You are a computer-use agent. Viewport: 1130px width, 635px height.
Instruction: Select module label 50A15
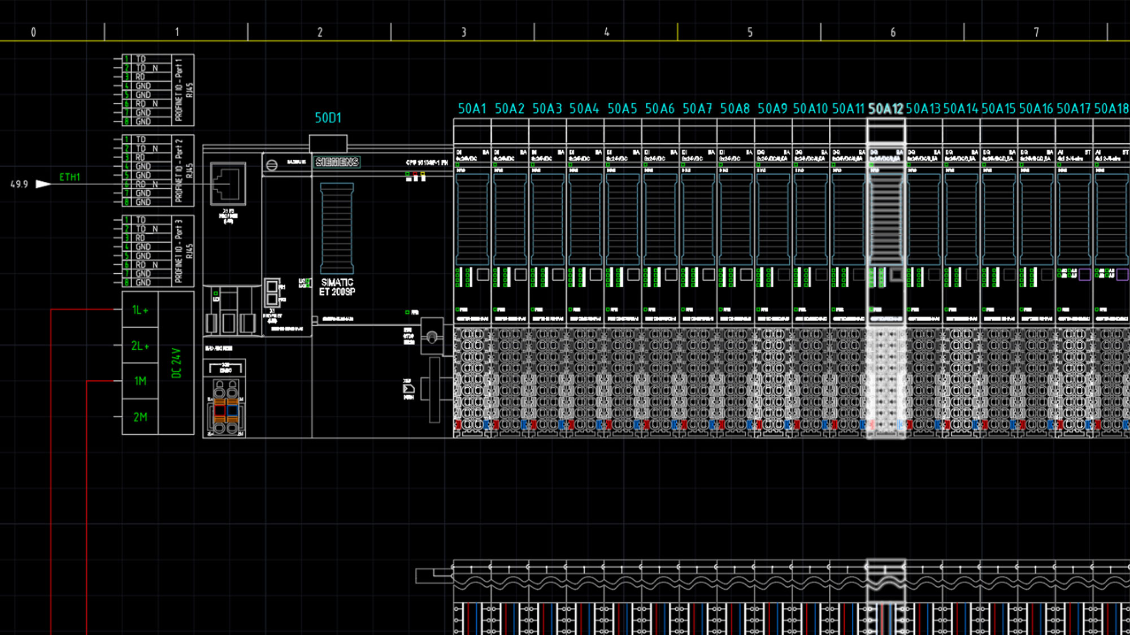pyautogui.click(x=998, y=108)
